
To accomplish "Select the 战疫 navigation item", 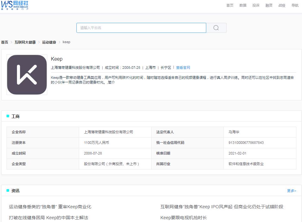I will tap(281, 5).
